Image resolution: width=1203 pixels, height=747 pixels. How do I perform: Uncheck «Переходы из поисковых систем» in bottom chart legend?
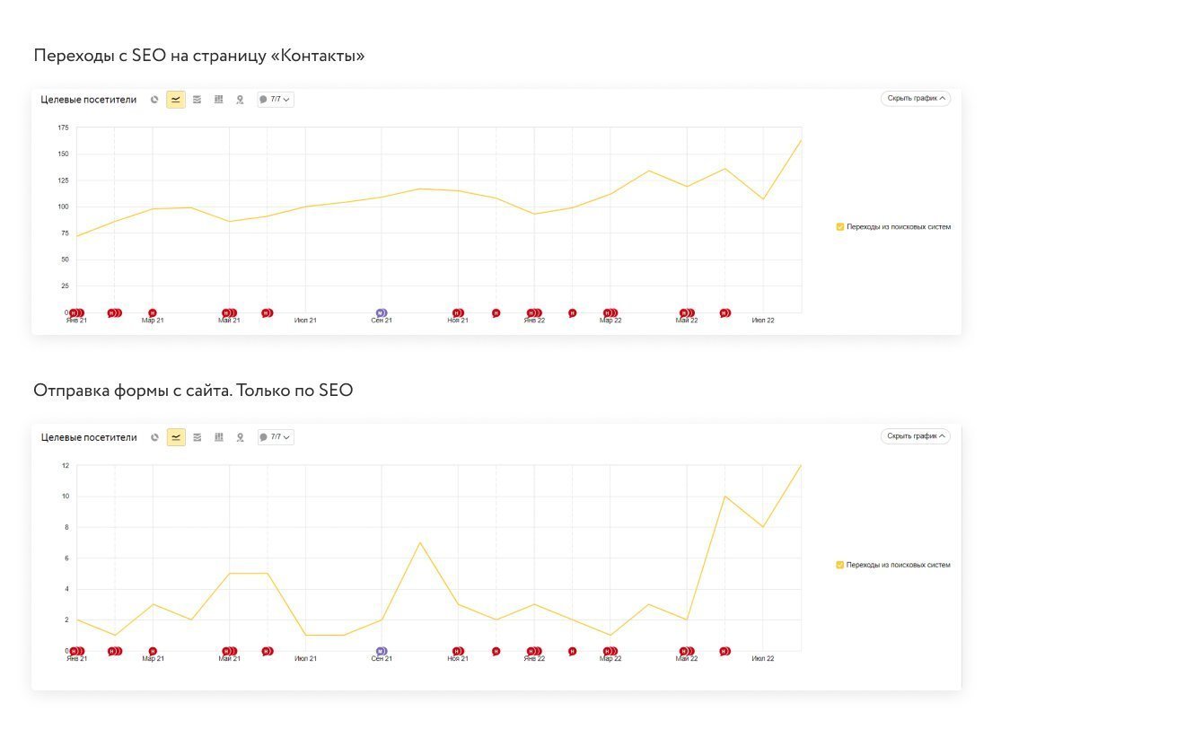[x=840, y=565]
